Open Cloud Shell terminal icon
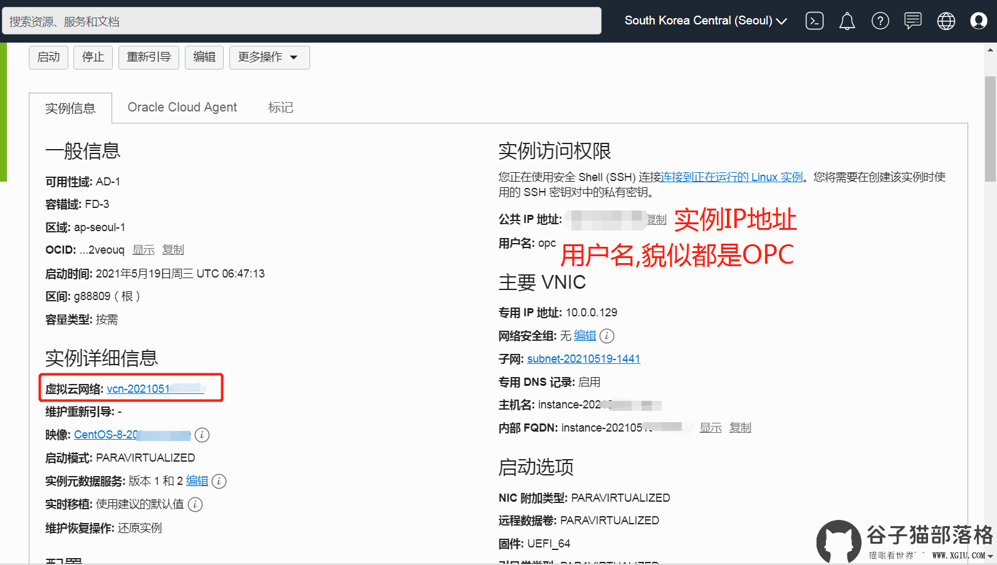The width and height of the screenshot is (997, 565). click(814, 21)
